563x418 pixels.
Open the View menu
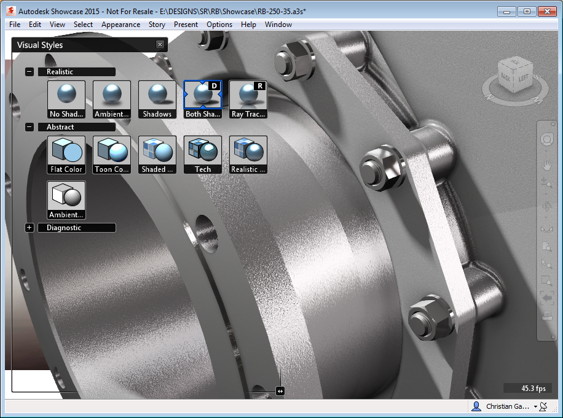tap(57, 25)
